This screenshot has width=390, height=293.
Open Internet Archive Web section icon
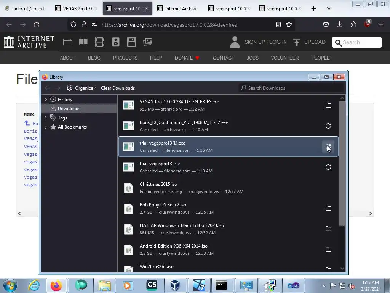tap(68, 42)
